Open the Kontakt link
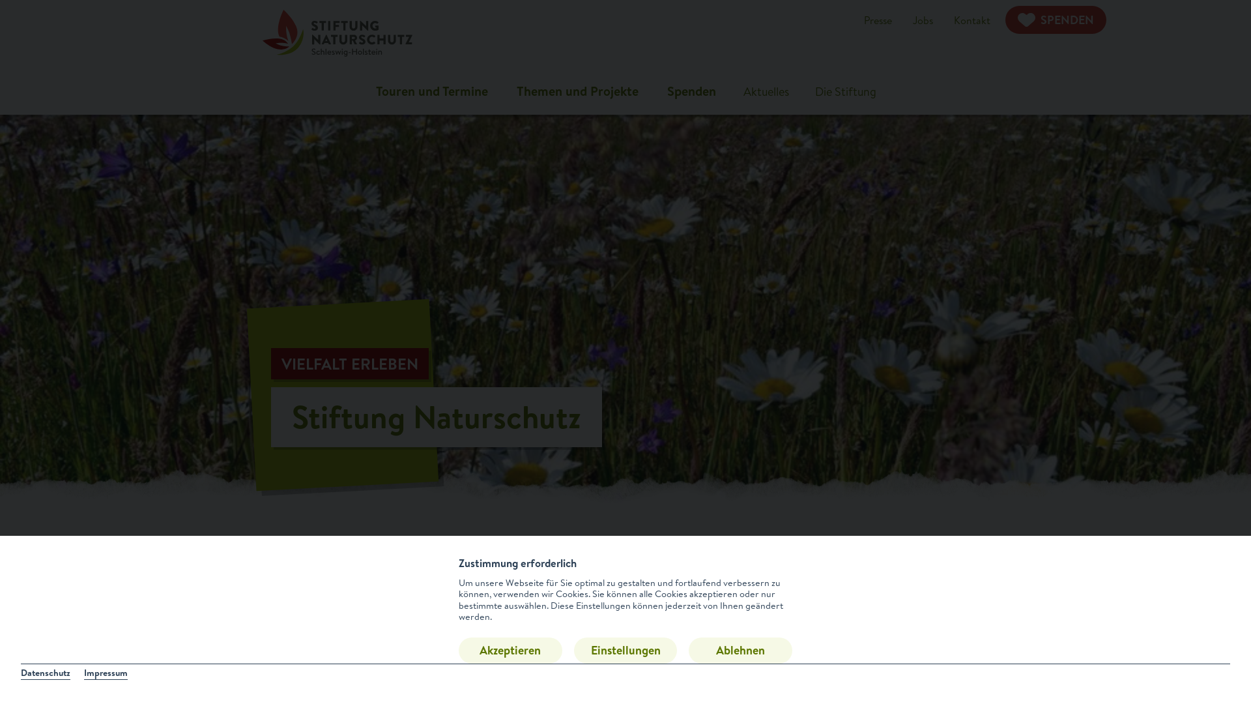Screen dimensions: 1251x704 (x=971, y=20)
